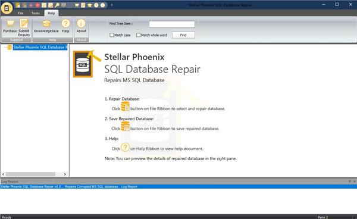Viewport: 357px width, 219px height.
Task: Open the round application orb menu
Action: 7,8
